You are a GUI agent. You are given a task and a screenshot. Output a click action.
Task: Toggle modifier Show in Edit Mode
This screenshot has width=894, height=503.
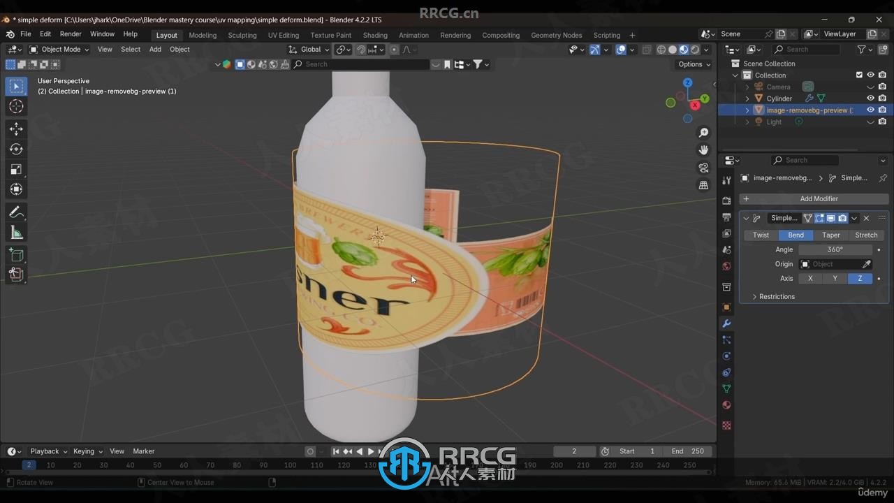819,218
